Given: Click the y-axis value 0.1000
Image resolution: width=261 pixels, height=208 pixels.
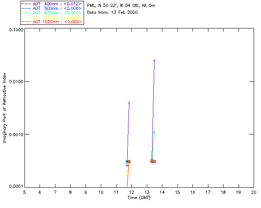Looking at the screenshot, I should point(16,30).
